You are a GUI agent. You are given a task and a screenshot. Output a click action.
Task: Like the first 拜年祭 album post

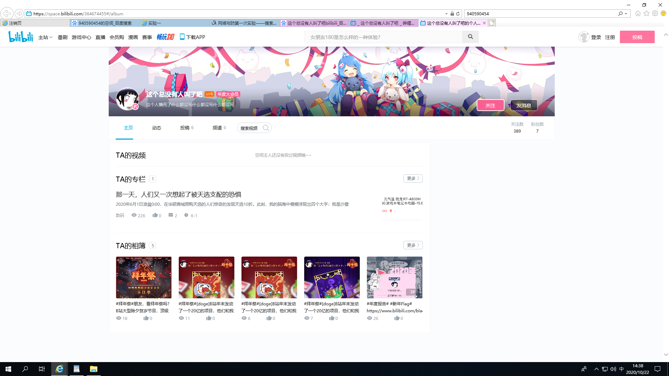point(146,318)
